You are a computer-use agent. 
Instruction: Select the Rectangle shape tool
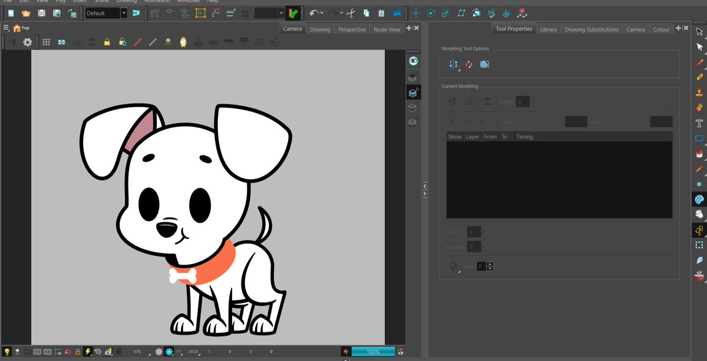(x=699, y=138)
